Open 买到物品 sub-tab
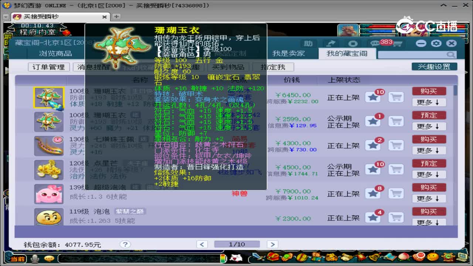 [228, 67]
